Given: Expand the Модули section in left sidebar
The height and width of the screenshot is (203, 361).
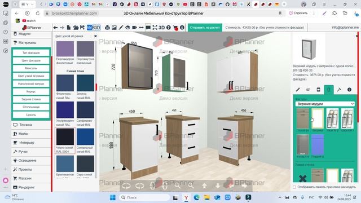Looking at the screenshot, I should pos(31,34).
